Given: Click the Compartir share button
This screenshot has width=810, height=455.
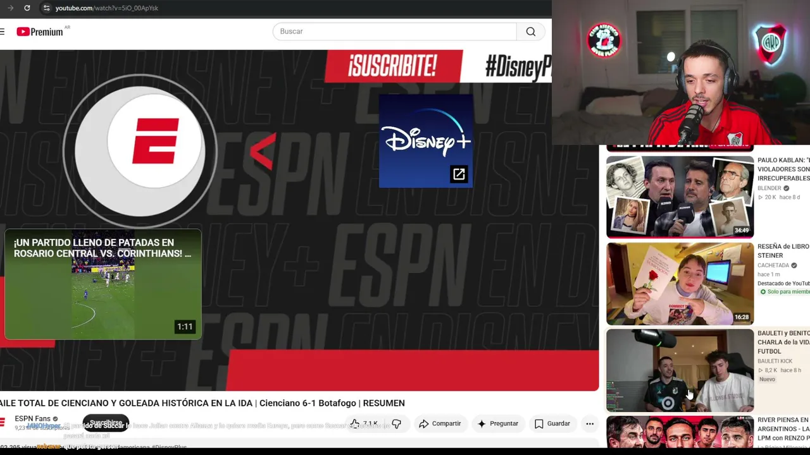Looking at the screenshot, I should [440, 423].
